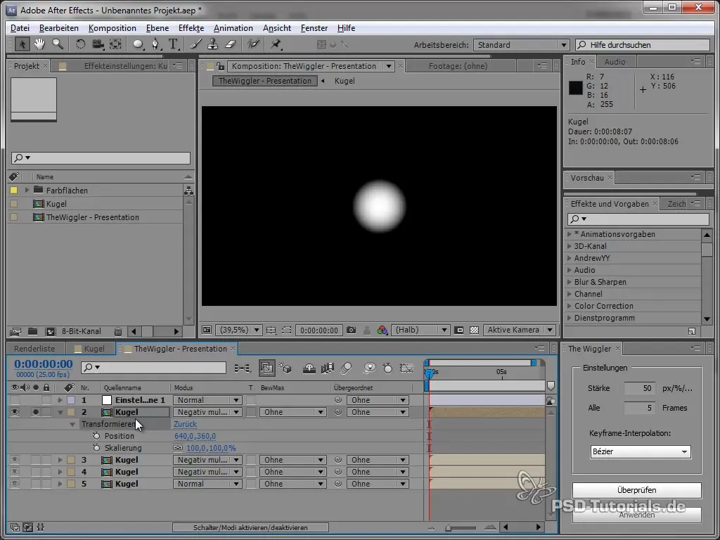Click the Position value 640,0,360,0
Screen dimensions: 720x540
(195, 436)
